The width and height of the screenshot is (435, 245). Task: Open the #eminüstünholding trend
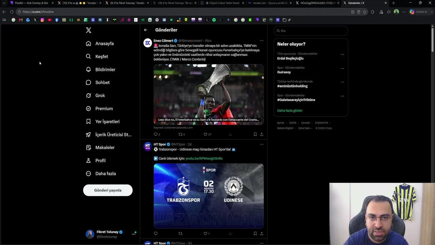[x=292, y=86]
